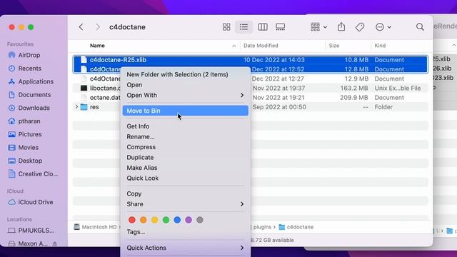Open Creative Cloud Files in sidebar
The height and width of the screenshot is (257, 457).
[x=38, y=174]
